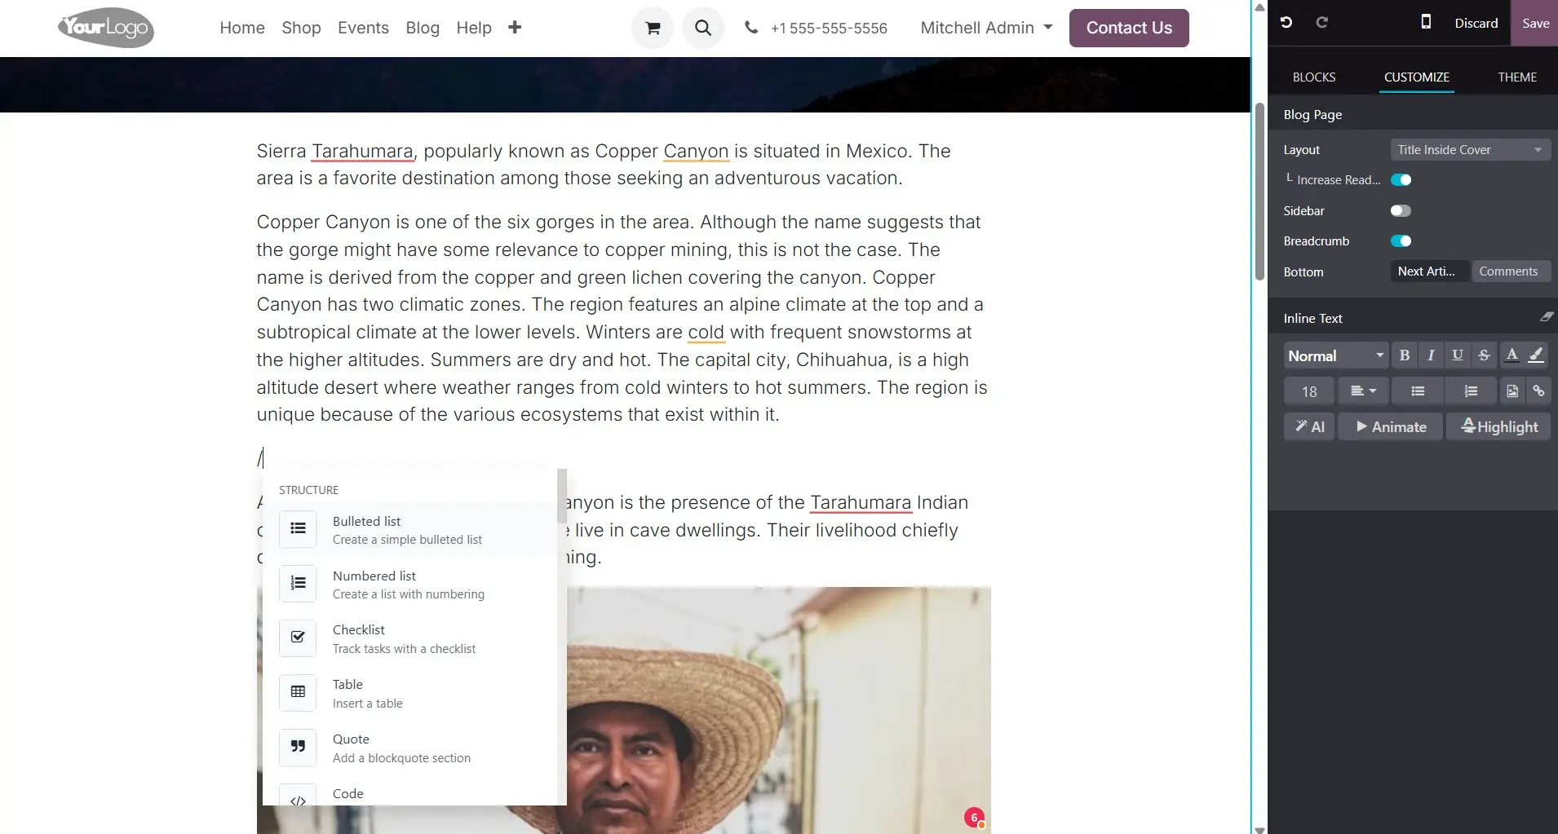Viewport: 1558px width, 834px height.
Task: Choose Bulleted list from command menu
Action: (x=410, y=529)
